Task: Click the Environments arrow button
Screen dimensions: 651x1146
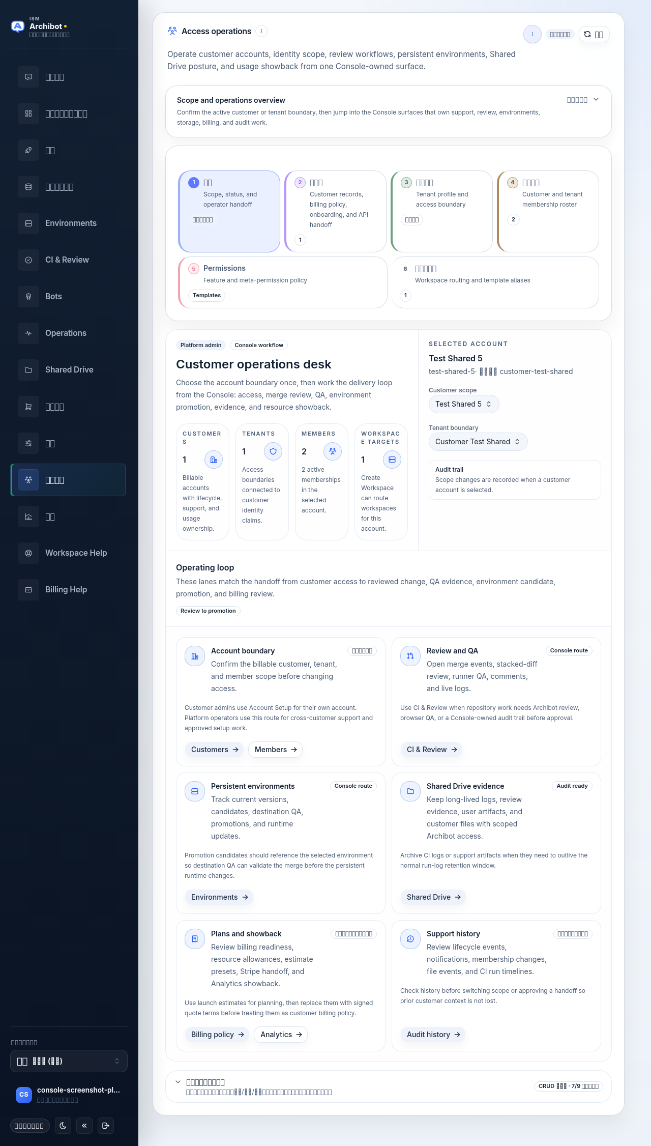Action: click(x=219, y=897)
